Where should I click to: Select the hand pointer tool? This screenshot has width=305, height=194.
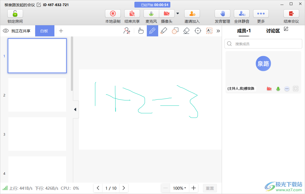pyautogui.click(x=141, y=31)
